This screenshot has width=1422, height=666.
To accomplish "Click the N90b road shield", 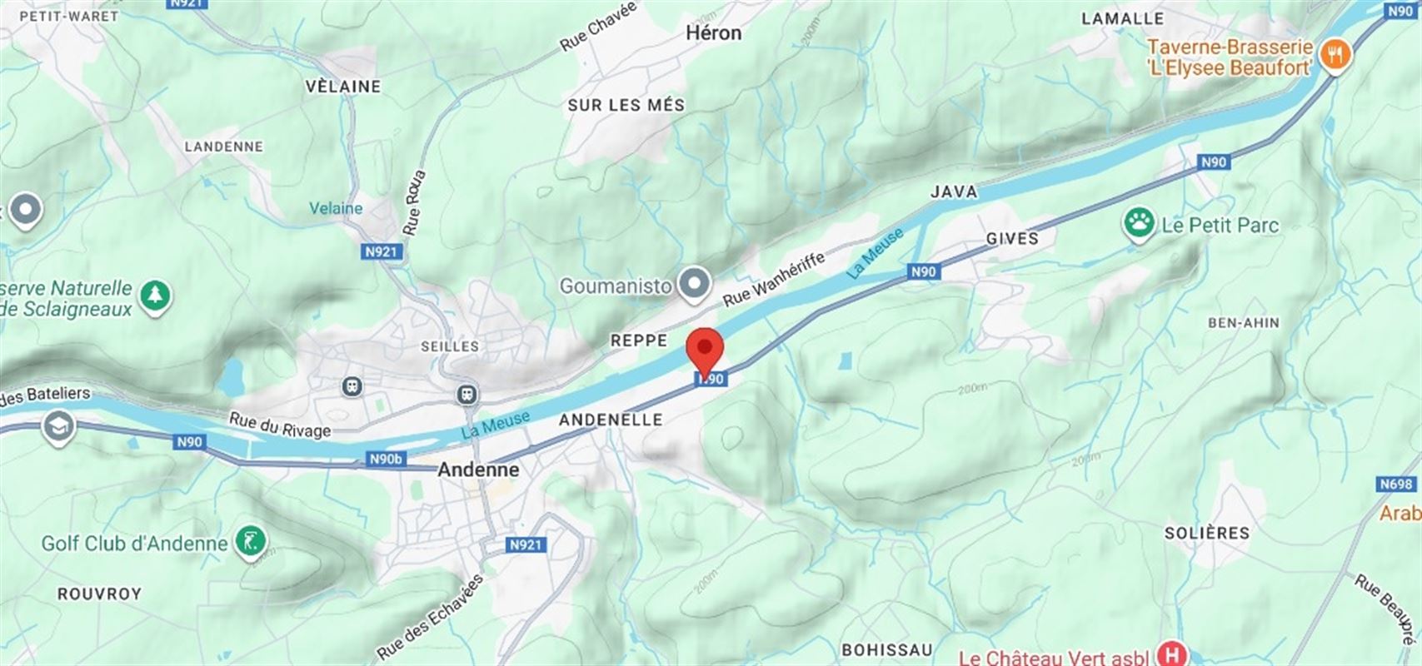I will click(386, 459).
